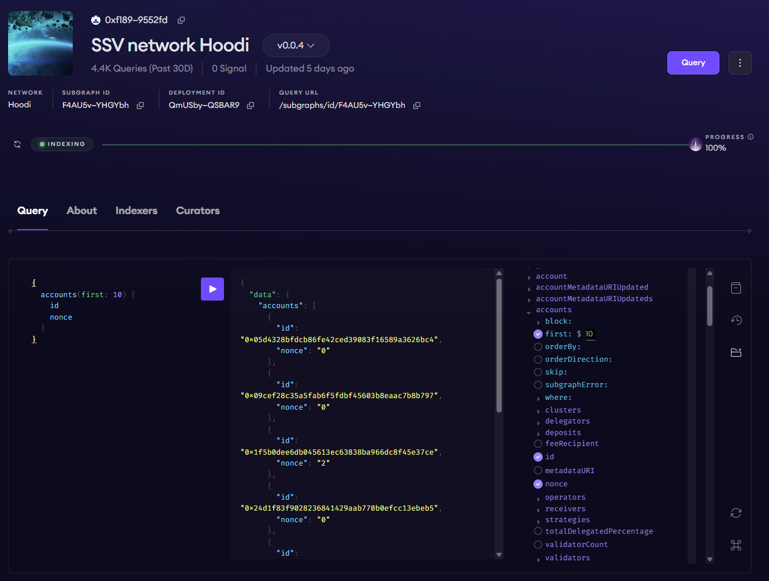This screenshot has height=581, width=769.
Task: Click the first: value 10 input
Action: click(x=589, y=334)
